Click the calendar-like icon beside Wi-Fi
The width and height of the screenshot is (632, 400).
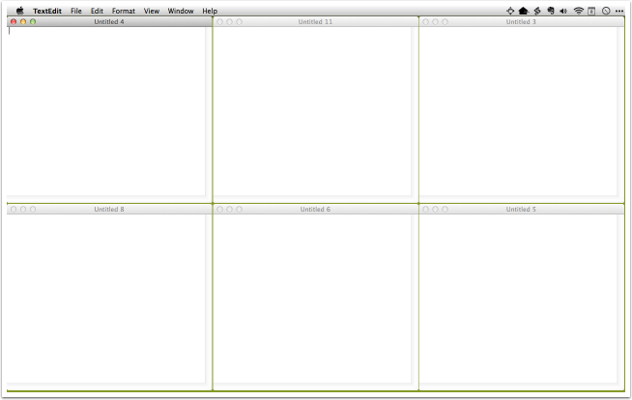click(591, 11)
